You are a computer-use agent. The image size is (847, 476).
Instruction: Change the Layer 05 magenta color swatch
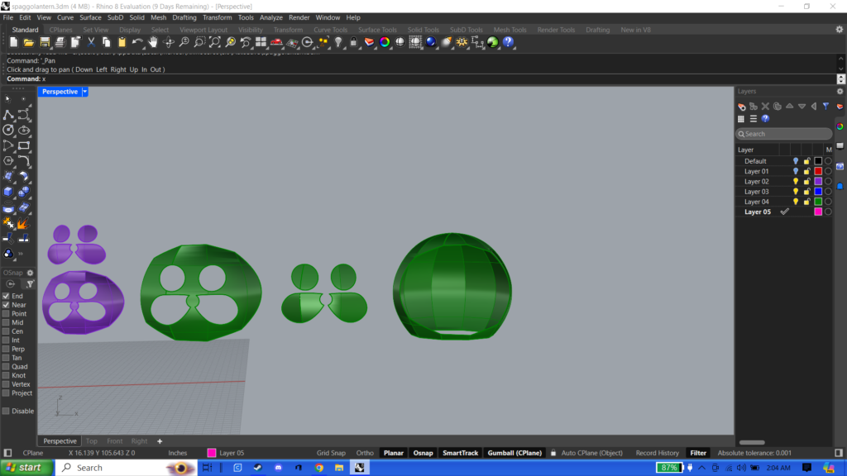tap(818, 212)
